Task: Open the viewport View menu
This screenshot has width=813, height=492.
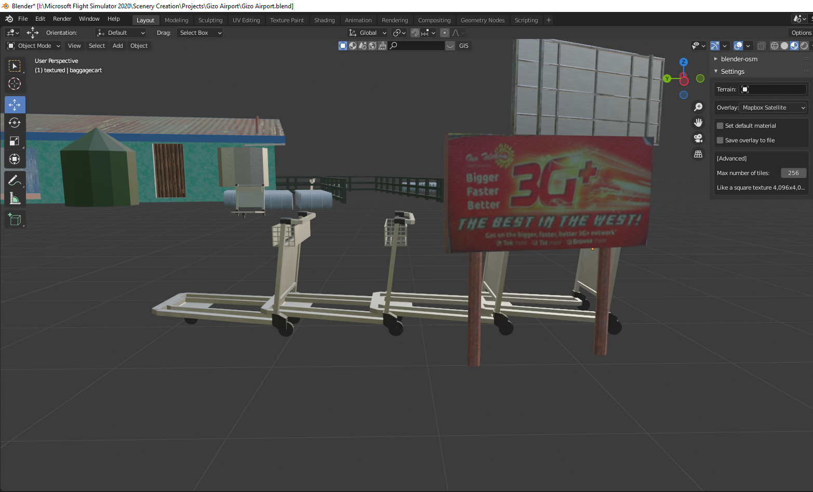Action: pos(74,46)
